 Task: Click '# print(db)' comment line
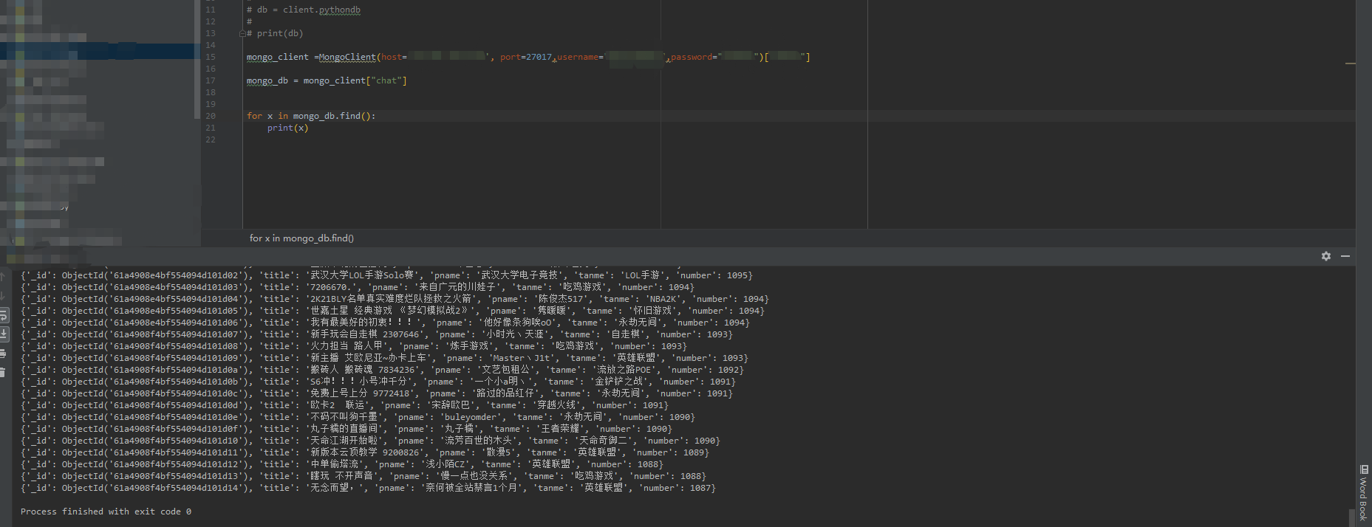(275, 33)
